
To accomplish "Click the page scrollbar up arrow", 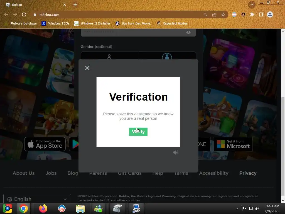I will (283, 31).
